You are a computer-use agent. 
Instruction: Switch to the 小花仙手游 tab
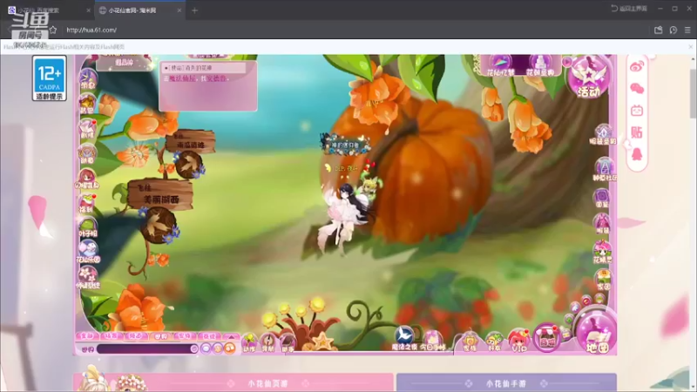tap(506, 382)
